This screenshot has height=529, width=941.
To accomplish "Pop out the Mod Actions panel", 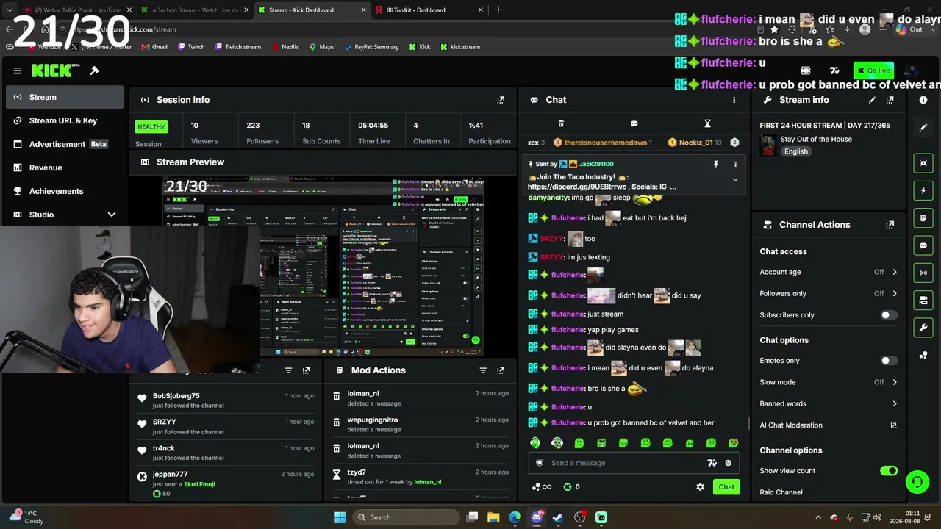I will click(501, 370).
